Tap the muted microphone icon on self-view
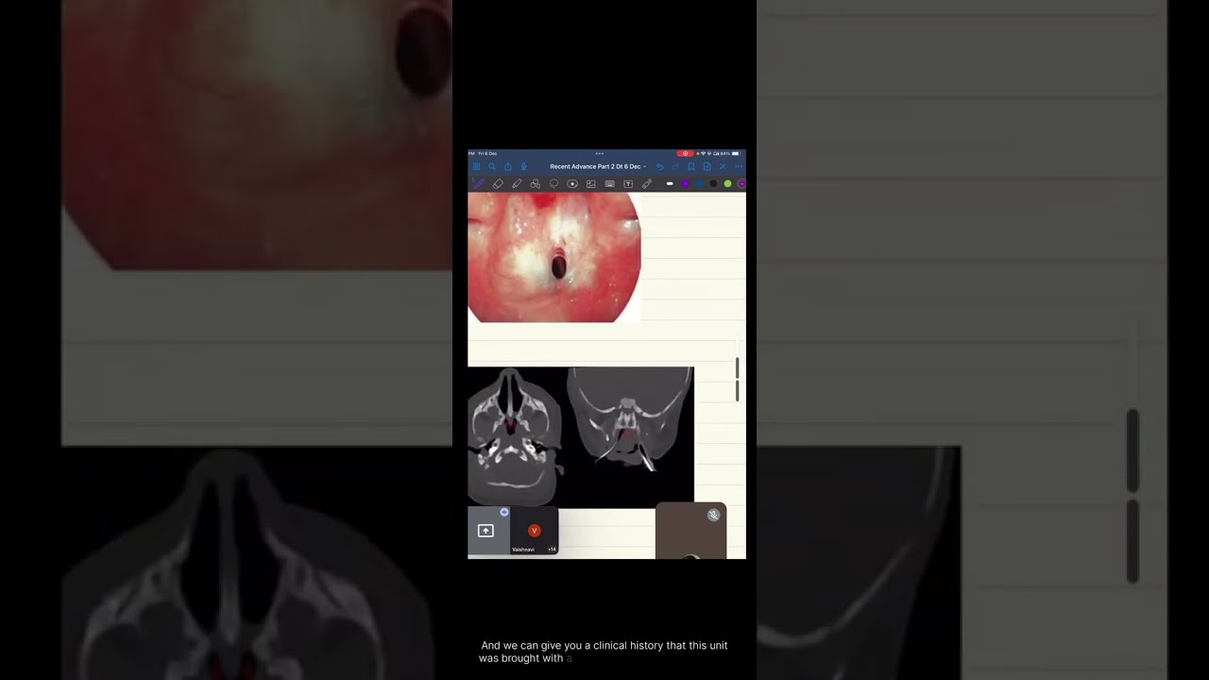The width and height of the screenshot is (1209, 680). 713,515
